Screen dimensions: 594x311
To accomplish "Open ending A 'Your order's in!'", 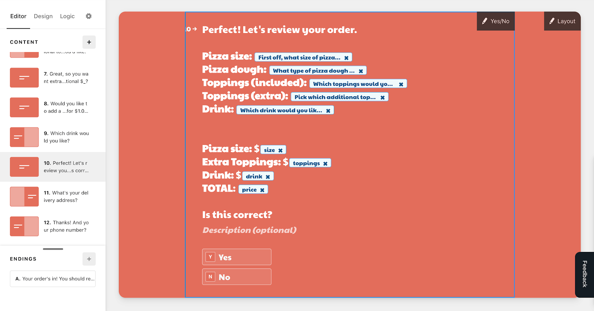I will (x=53, y=279).
